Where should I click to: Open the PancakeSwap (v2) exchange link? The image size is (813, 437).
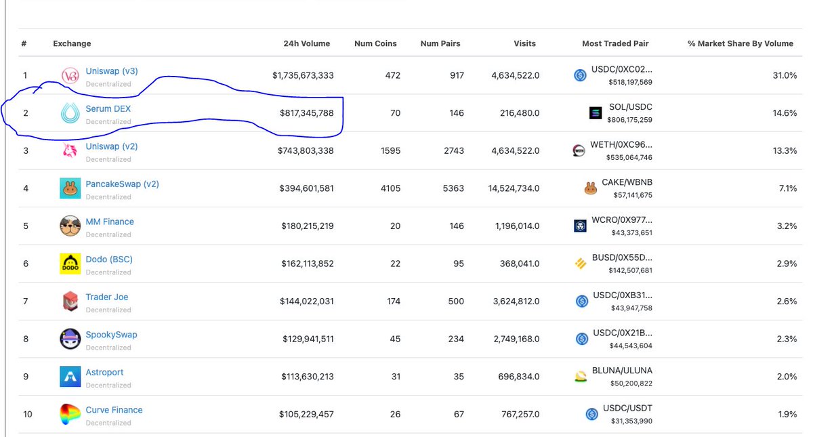pos(123,184)
